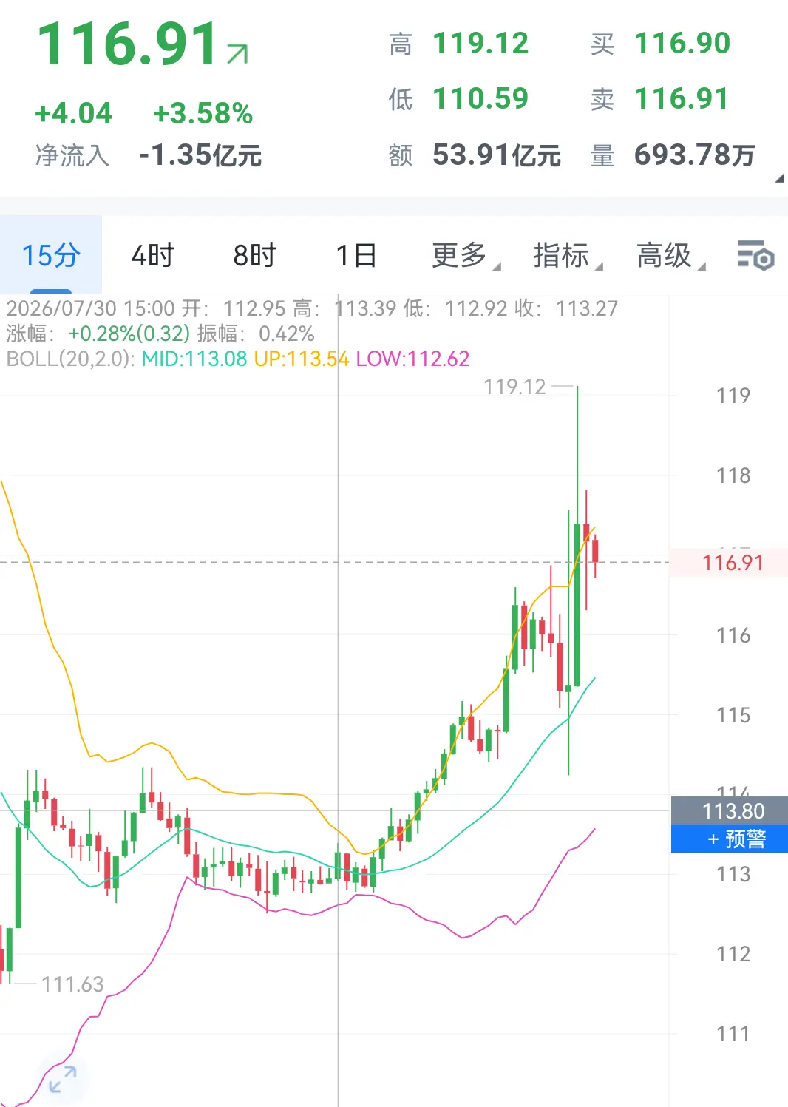Image resolution: width=788 pixels, height=1107 pixels.
Task: Open the 指标 indicators dropdown
Action: click(x=568, y=255)
